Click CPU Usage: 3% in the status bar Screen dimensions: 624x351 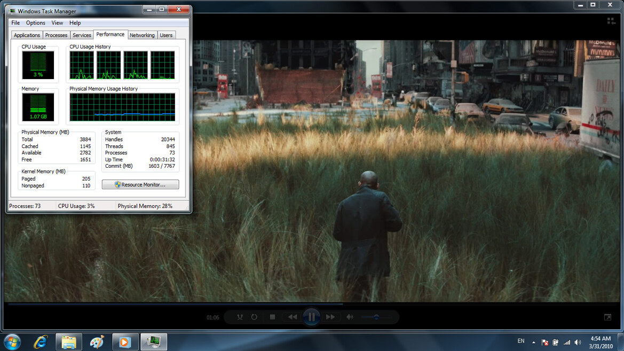(76, 206)
